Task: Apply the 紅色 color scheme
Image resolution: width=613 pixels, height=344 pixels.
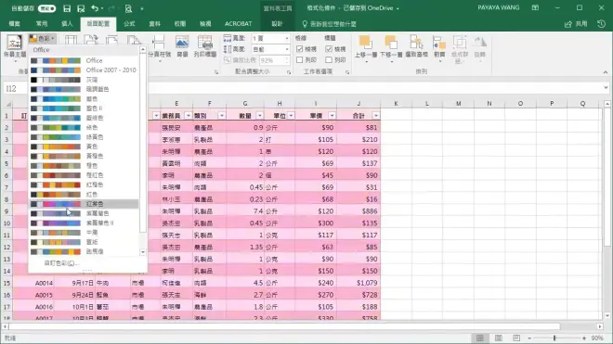Action: pos(84,194)
